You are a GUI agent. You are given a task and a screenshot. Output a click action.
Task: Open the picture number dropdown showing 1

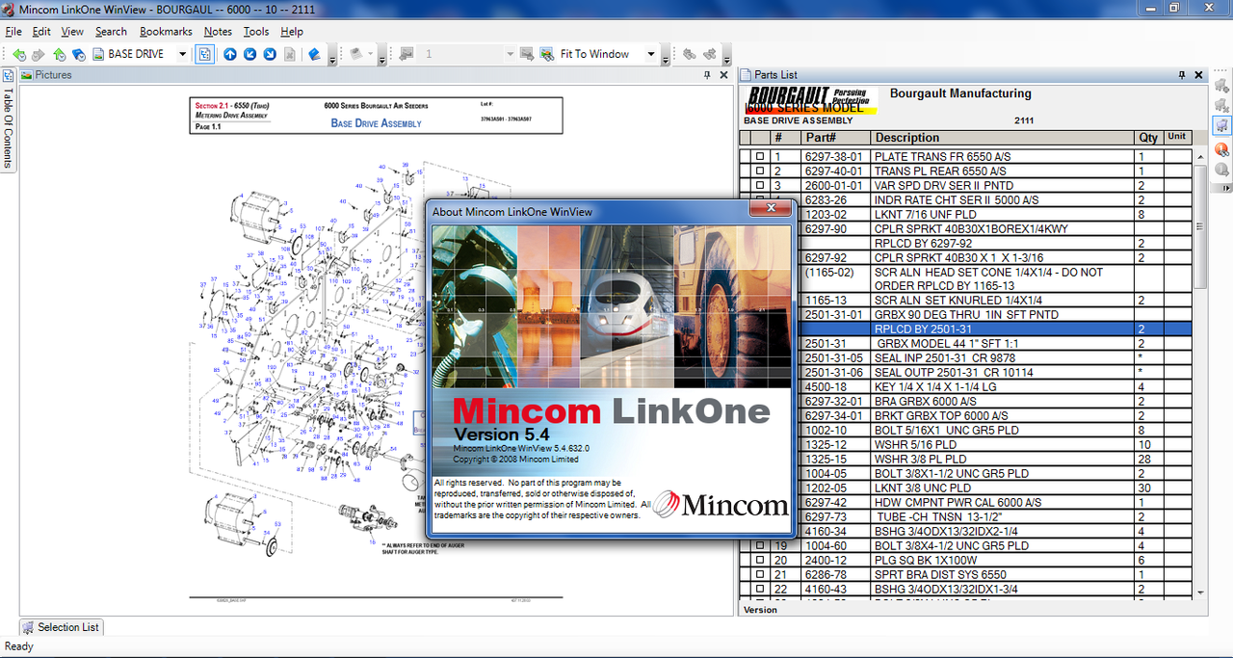(511, 55)
